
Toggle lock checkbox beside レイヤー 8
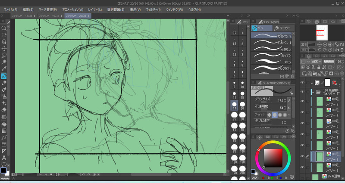(307, 101)
